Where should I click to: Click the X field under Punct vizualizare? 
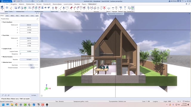click(29, 27)
